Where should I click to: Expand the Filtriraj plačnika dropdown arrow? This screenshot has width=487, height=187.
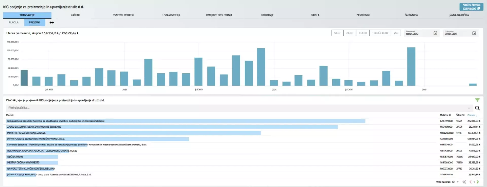pos(469,108)
